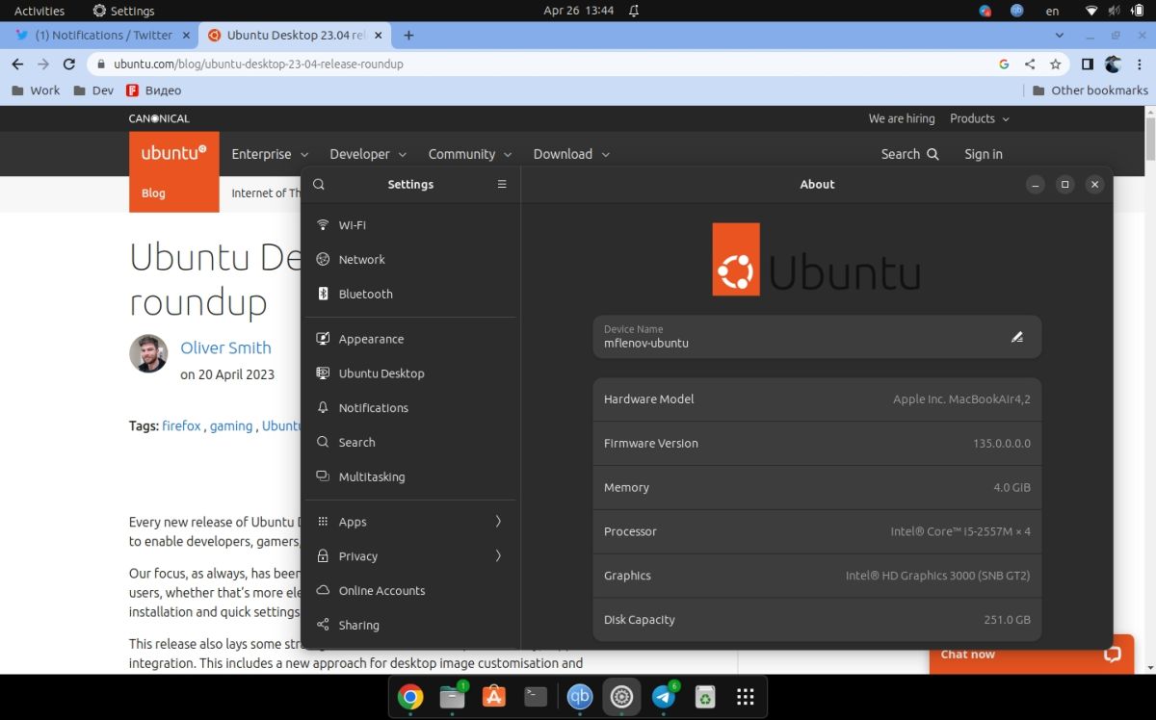Screen dimensions: 1156x720
Task: Open Online Accounts settings
Action: [x=410, y=591]
